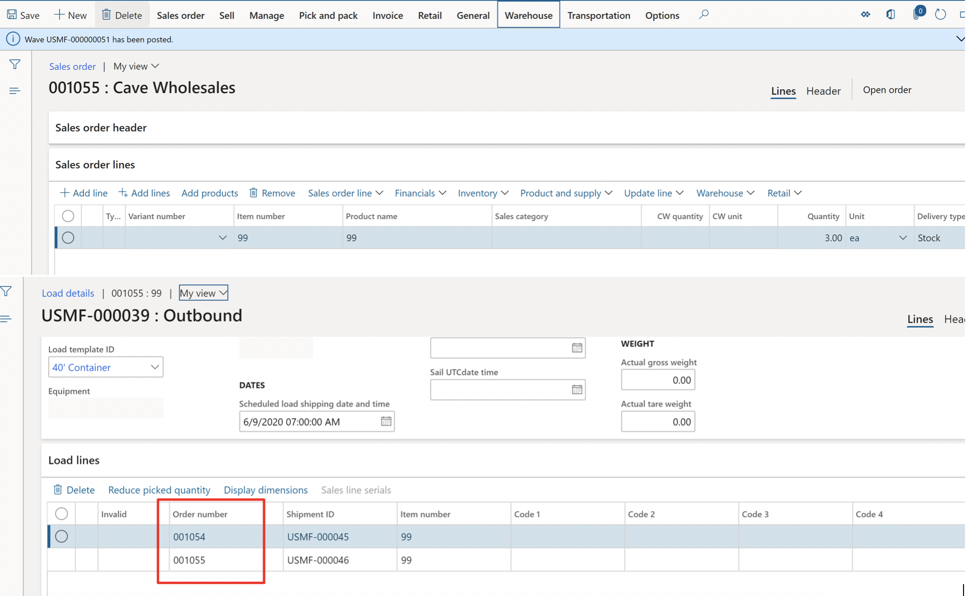
Task: Open the search magnifier in the action bar
Action: point(704,14)
